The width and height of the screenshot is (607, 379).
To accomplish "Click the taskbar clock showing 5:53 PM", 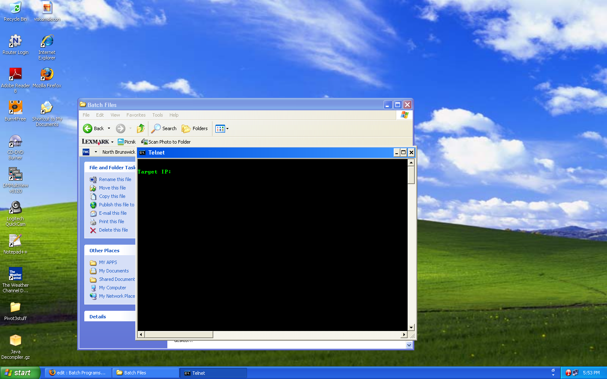I will coord(591,373).
